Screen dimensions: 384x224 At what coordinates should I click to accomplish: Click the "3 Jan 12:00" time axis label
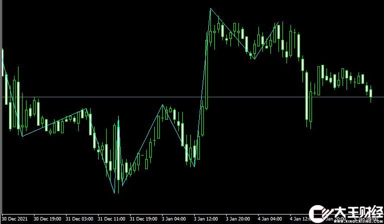206,219
